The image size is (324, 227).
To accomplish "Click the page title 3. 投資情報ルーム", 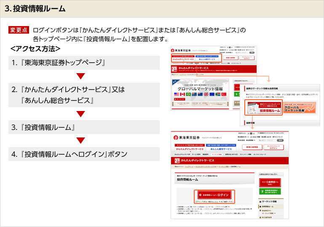I will [x=35, y=9].
